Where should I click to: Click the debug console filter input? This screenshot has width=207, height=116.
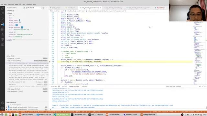(182, 86)
